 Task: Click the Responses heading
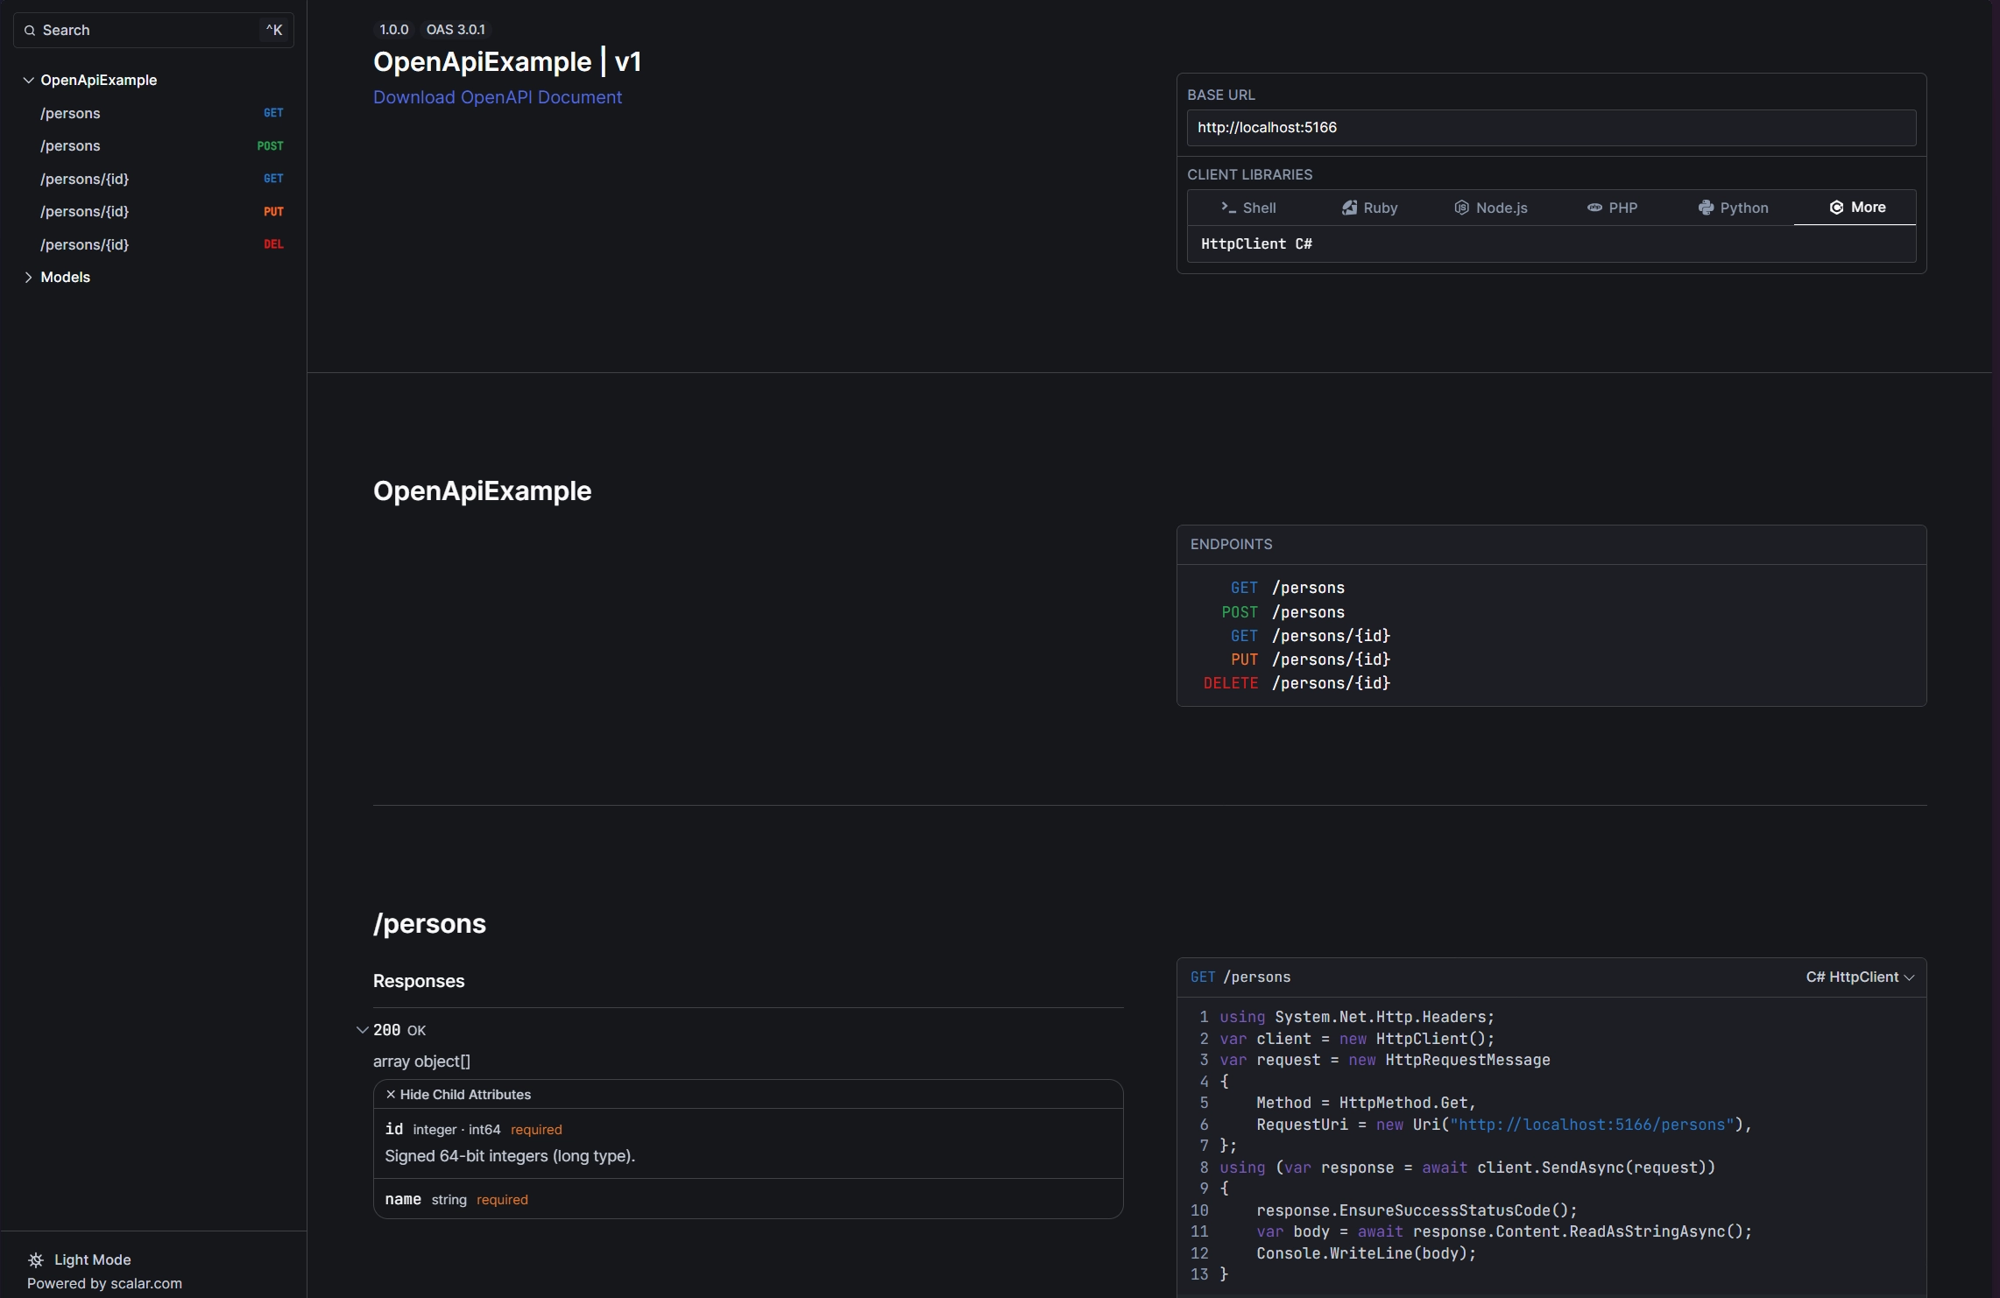[419, 982]
